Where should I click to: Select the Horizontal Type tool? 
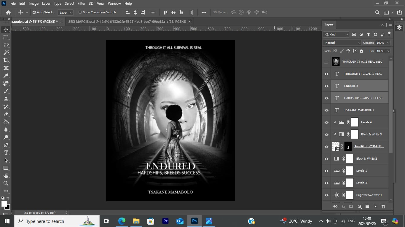pos(6,153)
